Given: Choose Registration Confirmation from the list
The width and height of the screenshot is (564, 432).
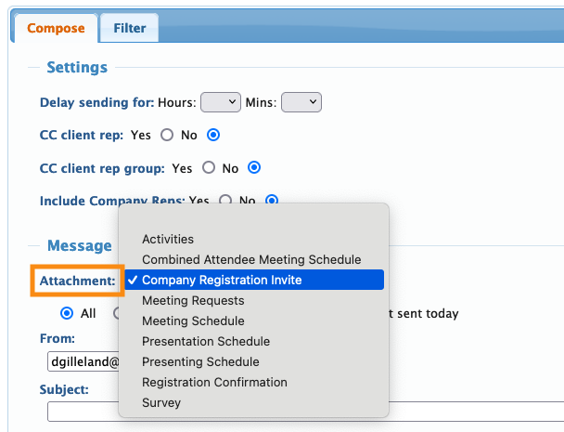Looking at the screenshot, I should [x=214, y=383].
